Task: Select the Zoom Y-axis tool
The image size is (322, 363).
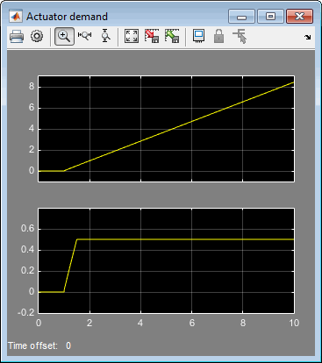Action: [x=105, y=36]
